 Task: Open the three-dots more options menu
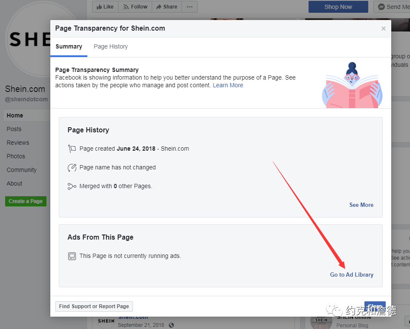(190, 7)
